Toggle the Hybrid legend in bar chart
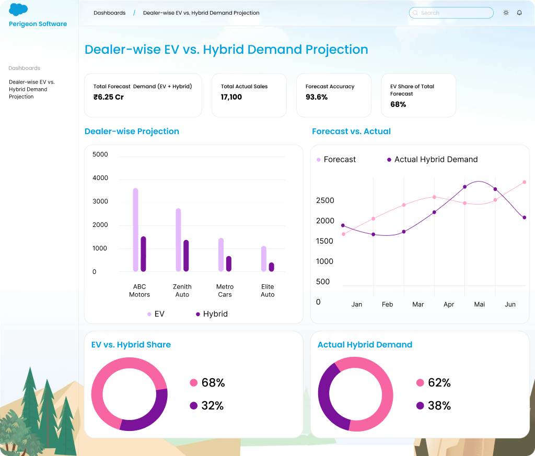 pos(212,314)
